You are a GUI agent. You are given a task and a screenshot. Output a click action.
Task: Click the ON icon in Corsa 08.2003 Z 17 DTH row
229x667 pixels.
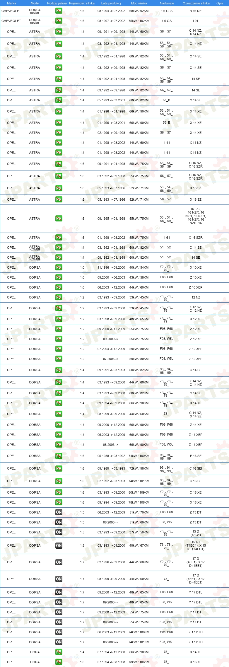(x=59, y=642)
